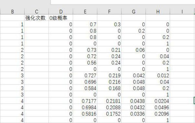Select cell with value 0.012
Viewport: 195px width, 123px height.
click(158, 75)
